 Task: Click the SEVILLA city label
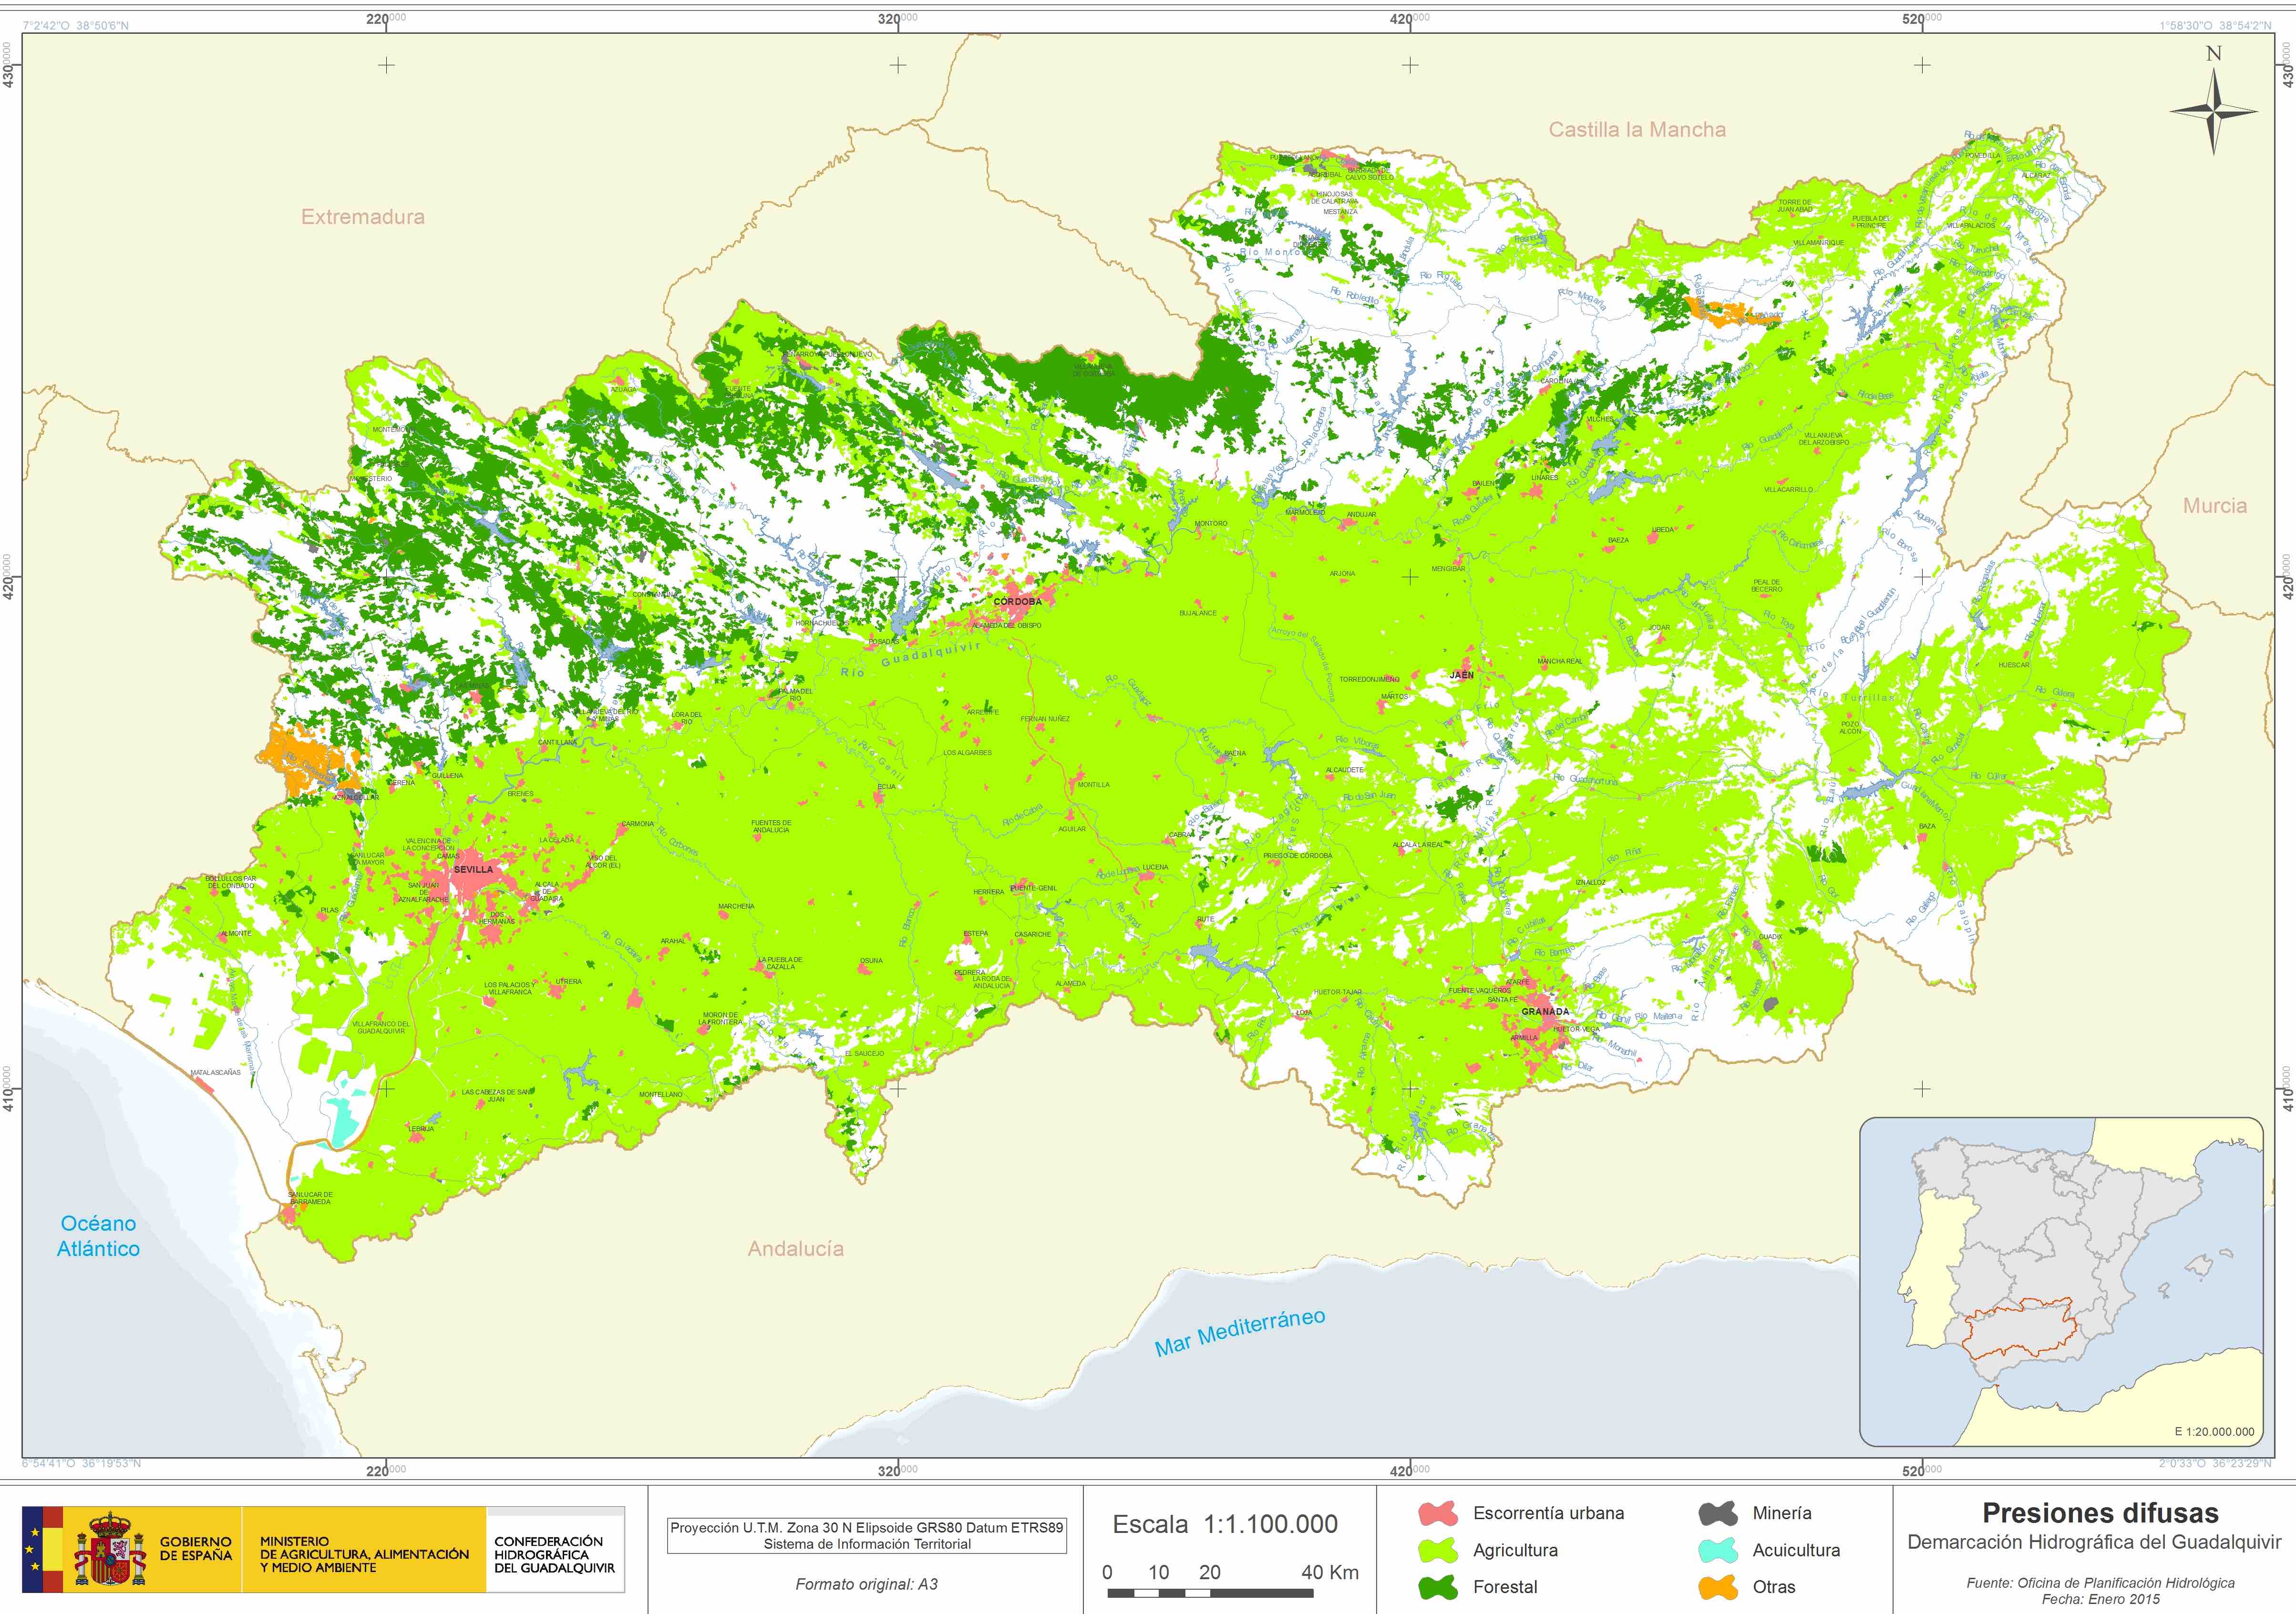coord(473,869)
